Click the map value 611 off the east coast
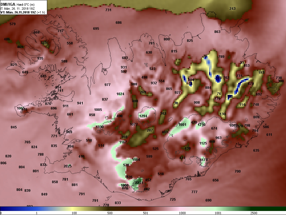 [269, 134]
